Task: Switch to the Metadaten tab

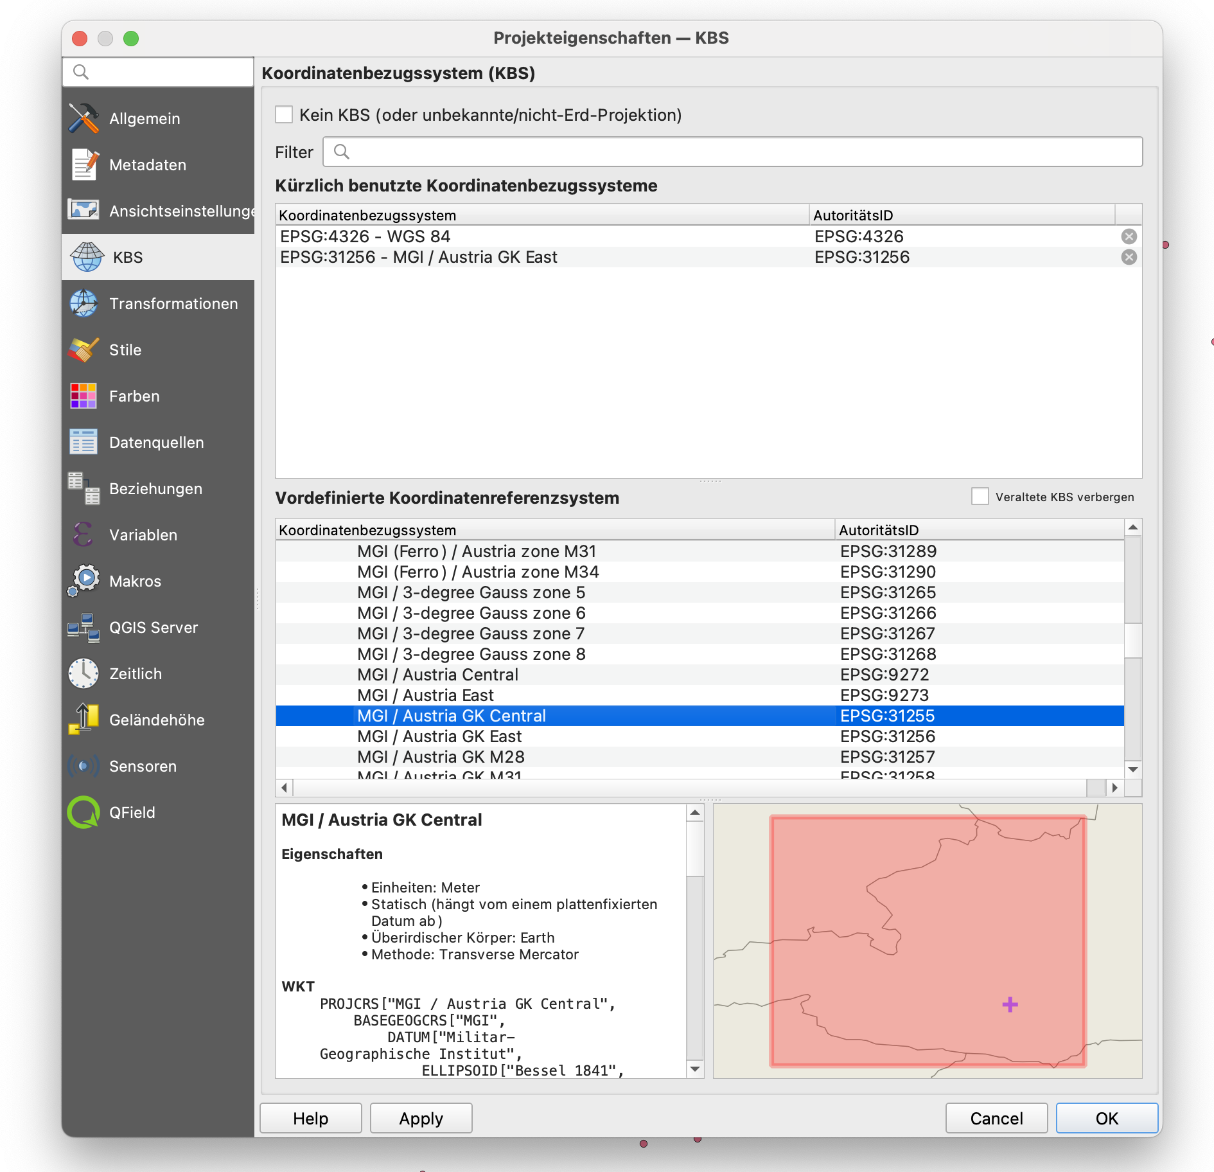Action: [158, 164]
